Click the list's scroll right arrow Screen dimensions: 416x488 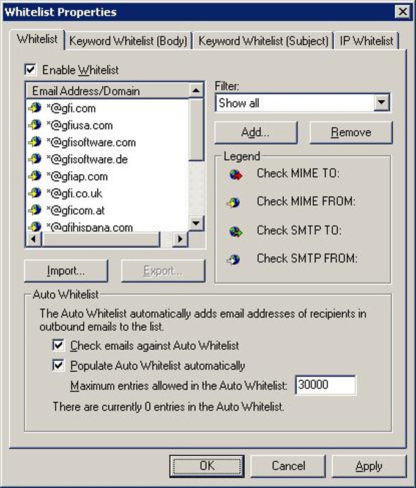point(180,239)
